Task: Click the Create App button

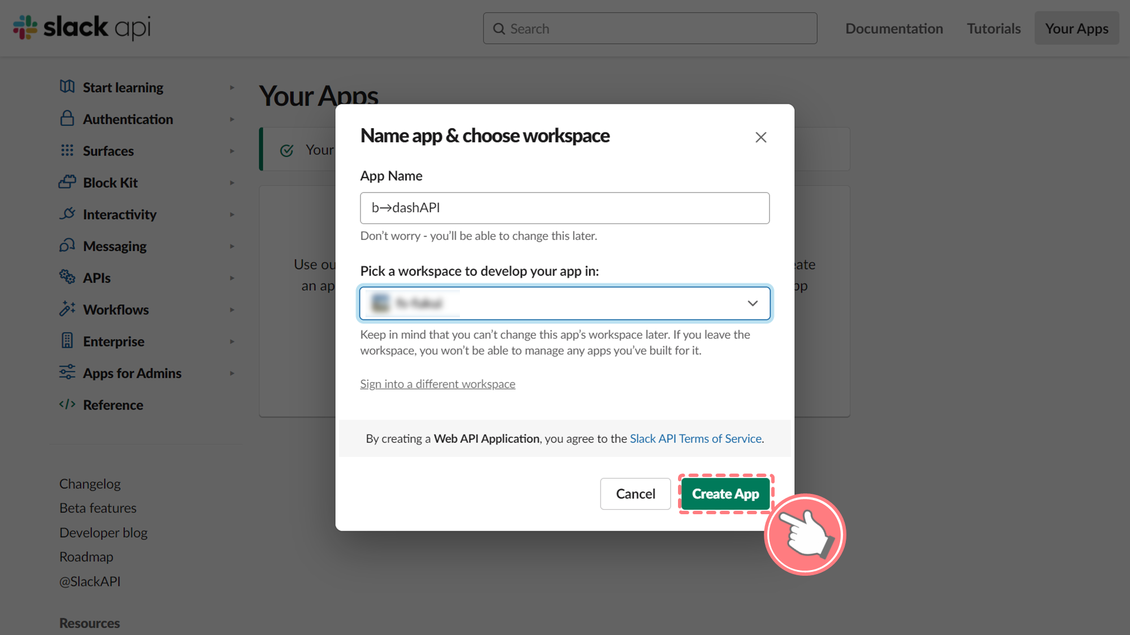Action: point(725,494)
